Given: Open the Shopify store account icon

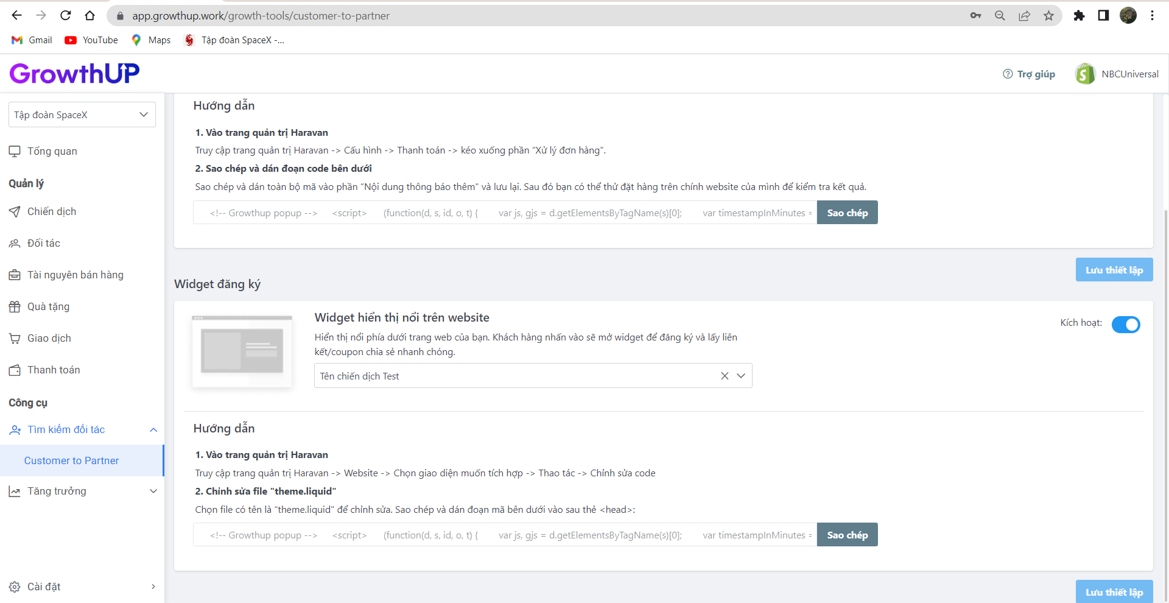Looking at the screenshot, I should click(1084, 74).
